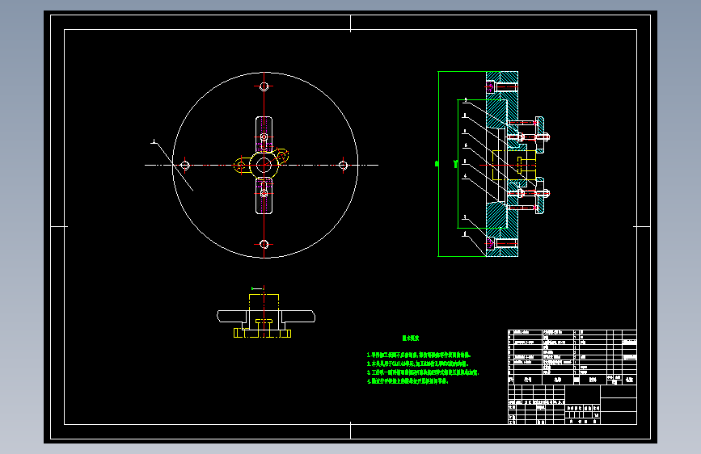The width and height of the screenshot is (701, 454).
Task: Select the bottom bolt hole on the round plate
Action: click(x=264, y=244)
